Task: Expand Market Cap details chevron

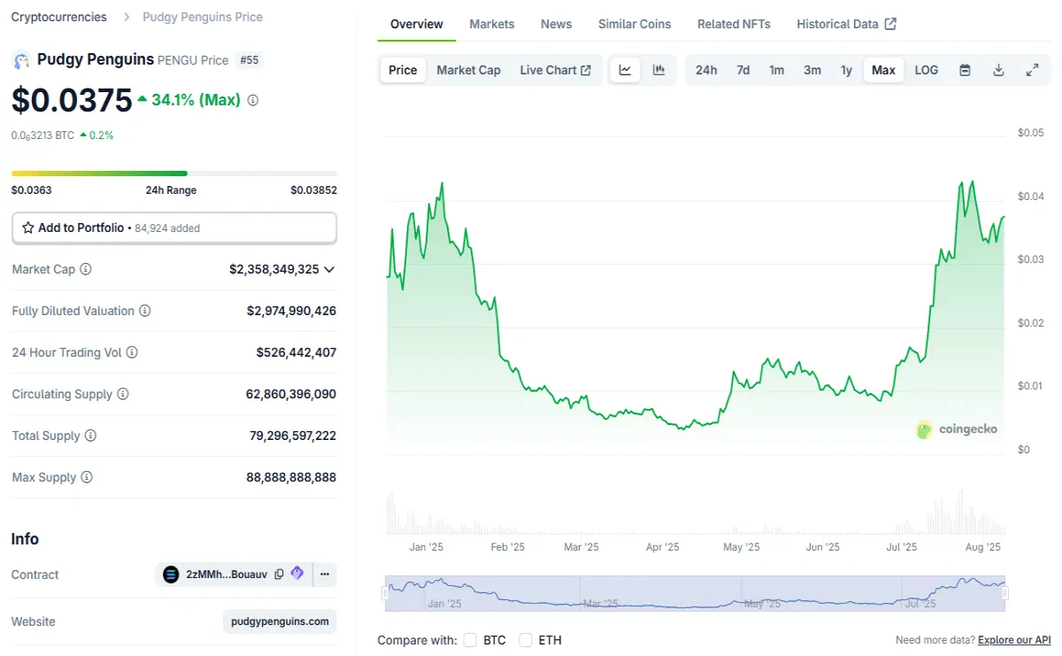Action: (330, 269)
